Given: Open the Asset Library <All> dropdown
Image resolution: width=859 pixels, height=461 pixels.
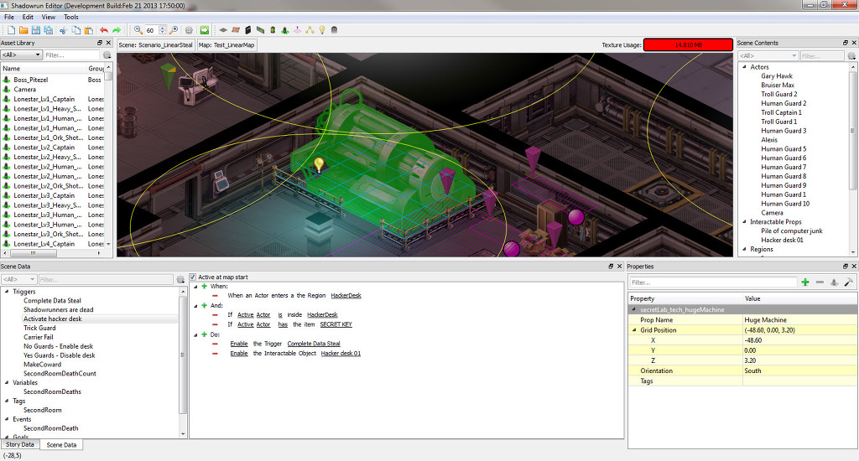Looking at the screenshot, I should point(21,54).
